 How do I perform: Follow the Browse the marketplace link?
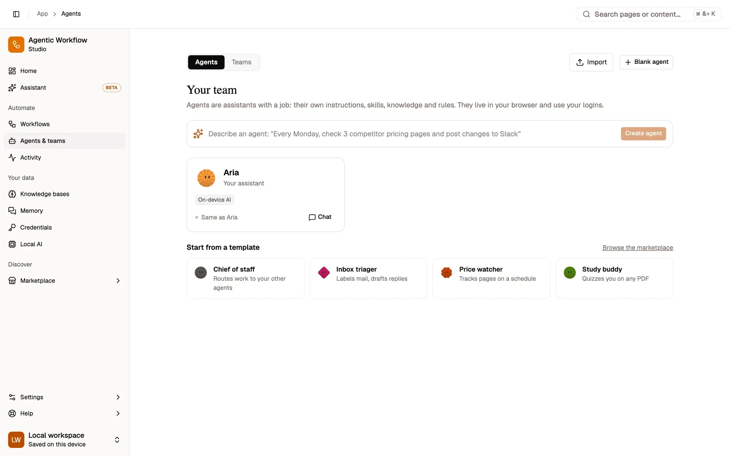[638, 248]
